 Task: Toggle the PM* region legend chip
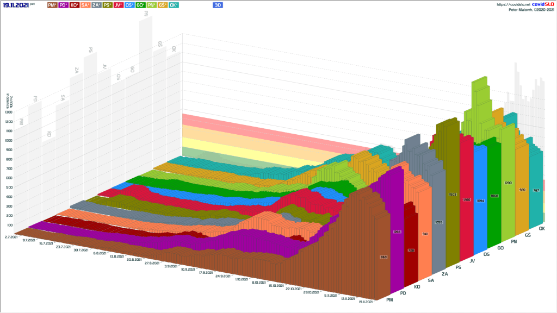pyautogui.click(x=52, y=5)
